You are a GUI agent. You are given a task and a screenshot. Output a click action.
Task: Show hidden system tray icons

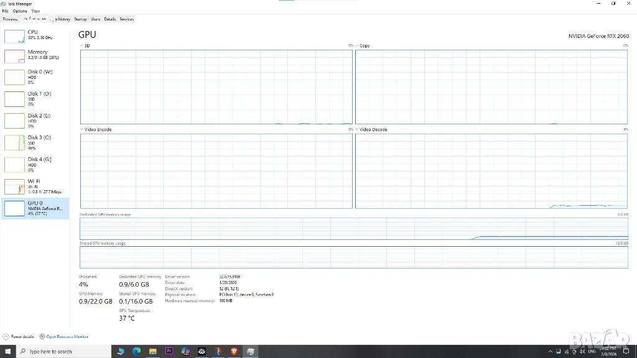(x=551, y=352)
